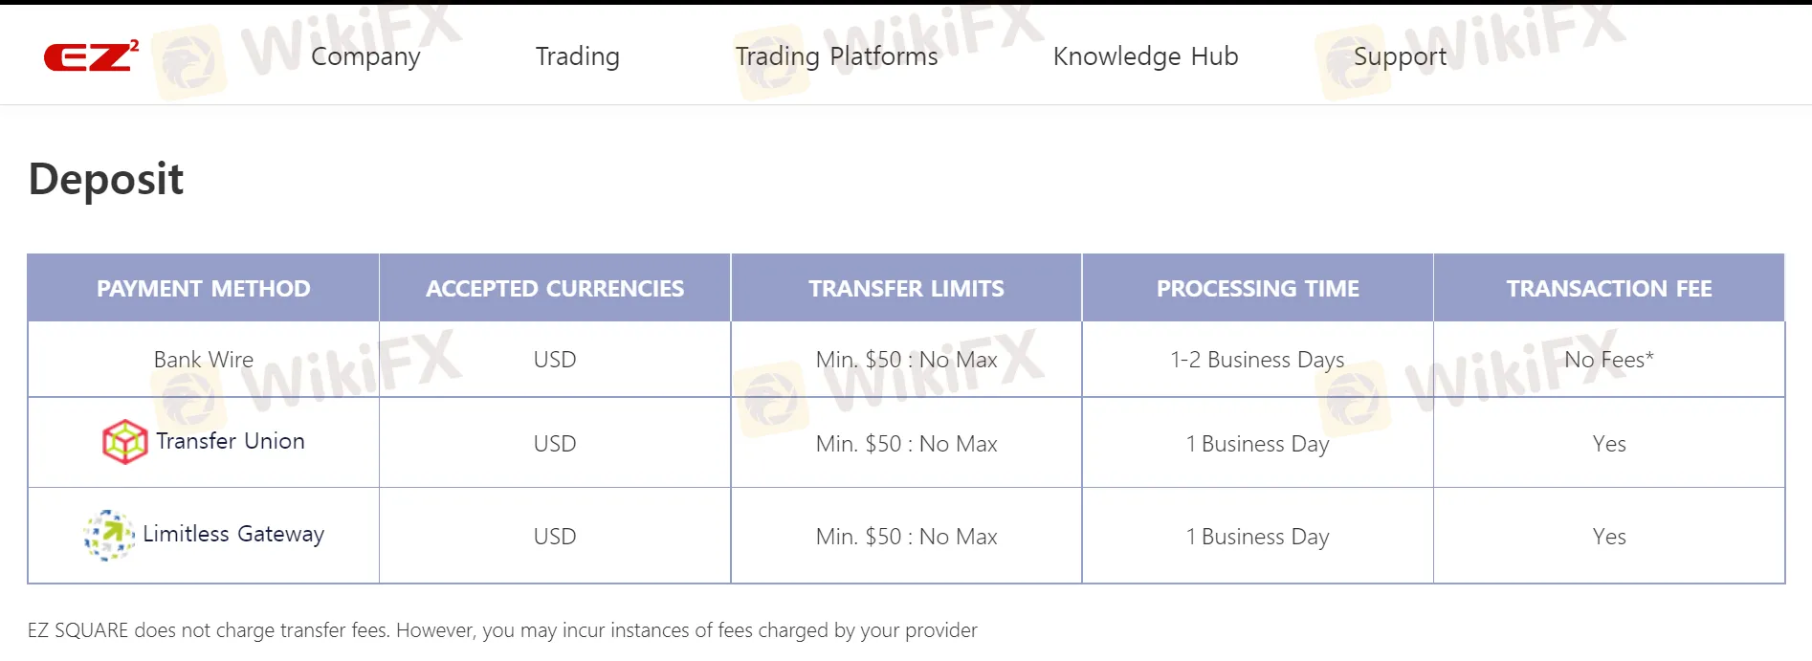The width and height of the screenshot is (1812, 661).
Task: Select the Limitless Gateway label
Action: pyautogui.click(x=233, y=534)
